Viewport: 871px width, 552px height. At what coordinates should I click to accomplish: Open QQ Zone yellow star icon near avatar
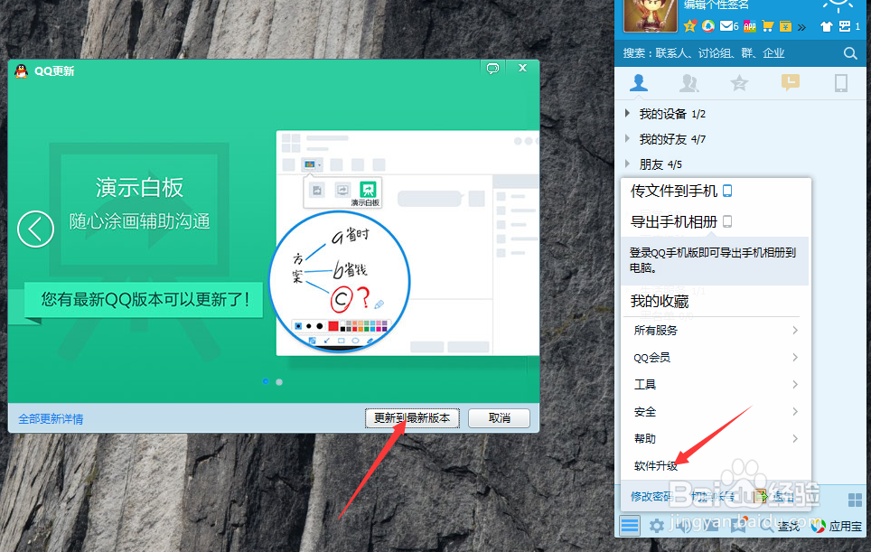click(690, 25)
